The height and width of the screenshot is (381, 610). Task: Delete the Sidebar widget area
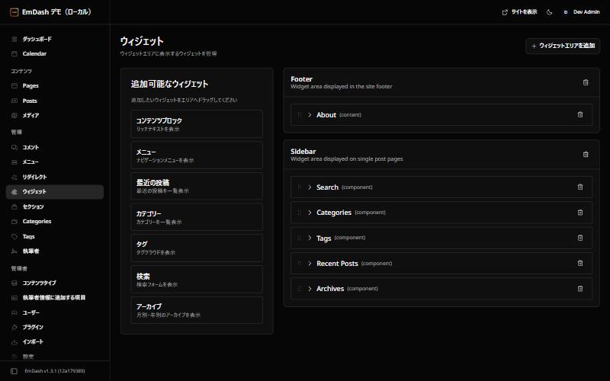(586, 155)
